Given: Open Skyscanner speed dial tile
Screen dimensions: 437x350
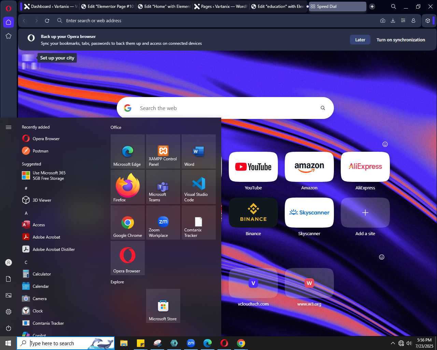Looking at the screenshot, I should click(x=309, y=213).
